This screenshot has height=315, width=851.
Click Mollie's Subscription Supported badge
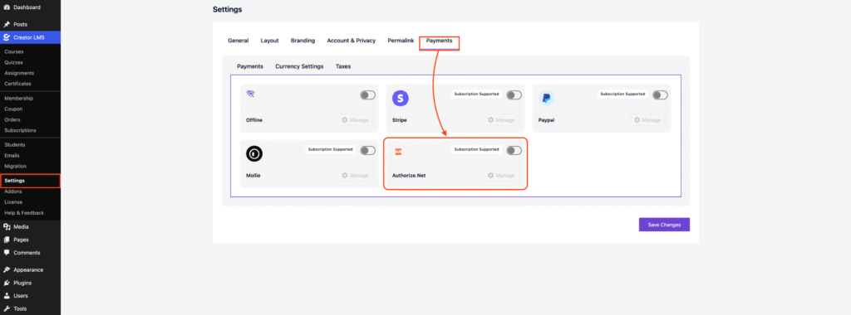(x=330, y=149)
